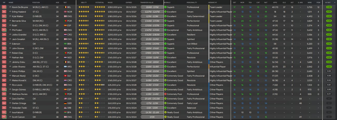
Task: Click Team Leader hierarchy in Kyle Walker's row
Action: (x=216, y=16)
